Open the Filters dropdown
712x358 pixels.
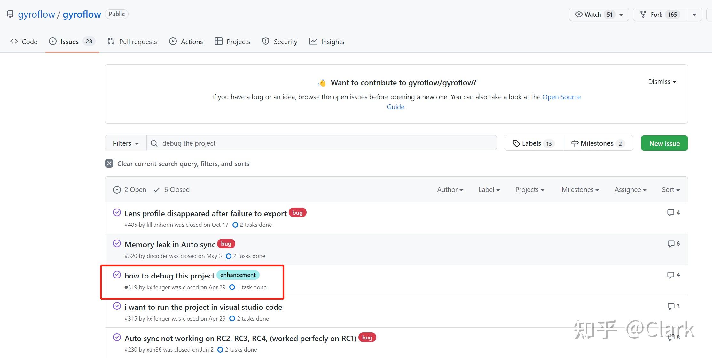126,143
